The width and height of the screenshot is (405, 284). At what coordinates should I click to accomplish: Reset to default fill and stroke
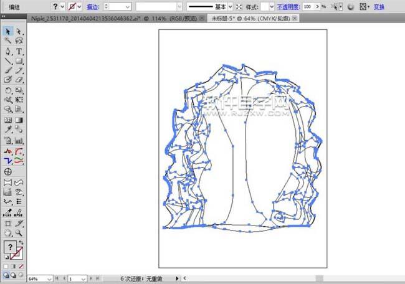click(x=6, y=257)
